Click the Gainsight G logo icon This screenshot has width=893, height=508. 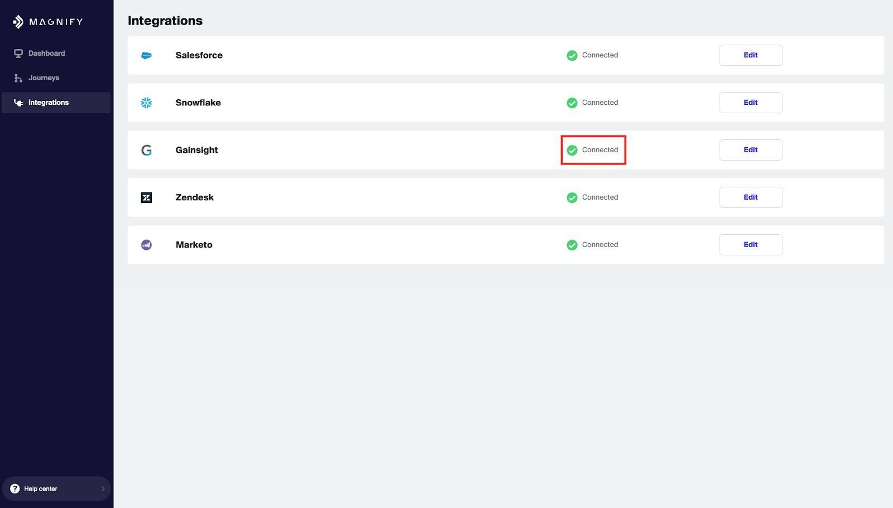coord(146,150)
